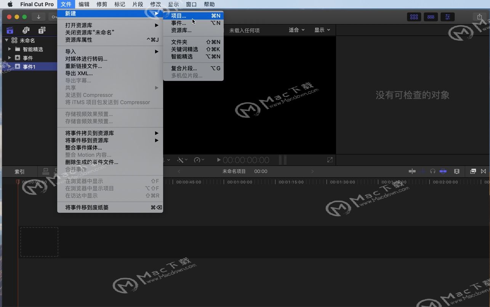This screenshot has height=307, width=490.
Task: Select 复合片段... in the submenu
Action: (193, 68)
